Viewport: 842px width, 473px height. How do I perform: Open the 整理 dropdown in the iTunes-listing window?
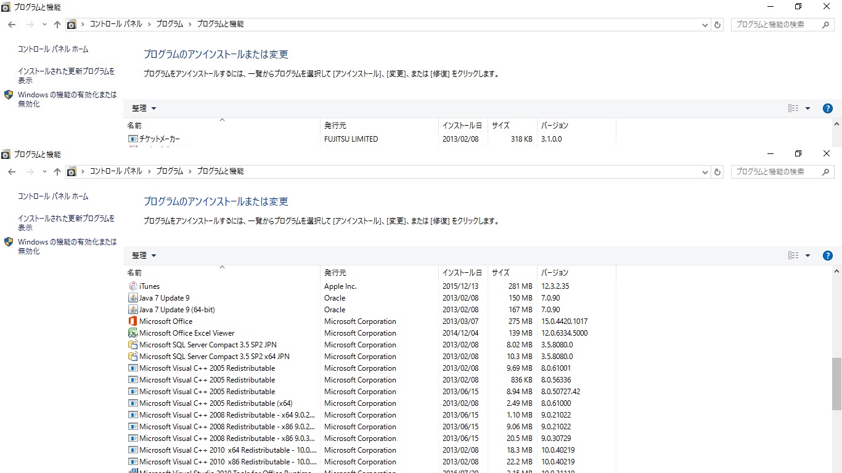pos(144,256)
